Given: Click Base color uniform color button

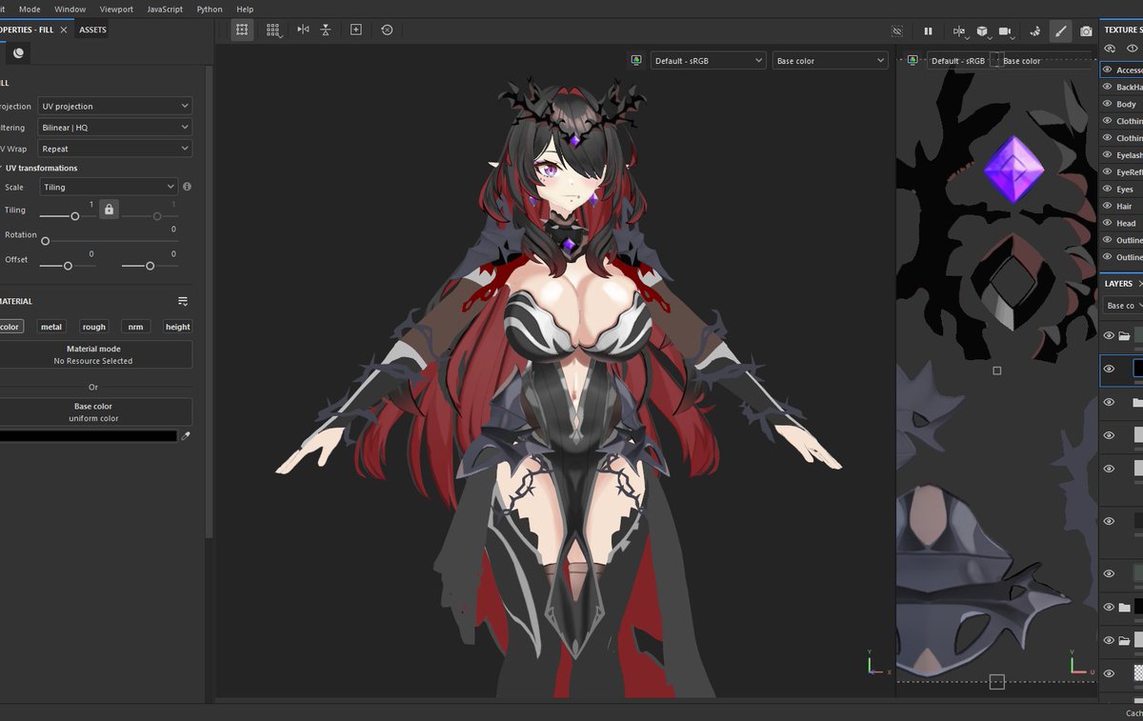Looking at the screenshot, I should pyautogui.click(x=94, y=411).
